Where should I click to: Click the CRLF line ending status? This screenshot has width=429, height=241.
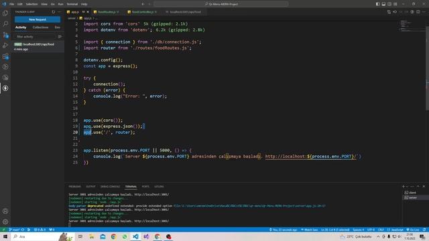[381, 230]
